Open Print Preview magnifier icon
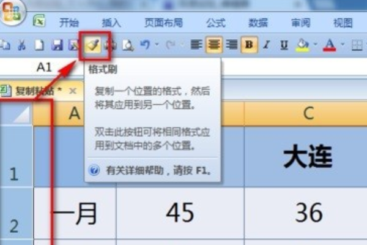 (128, 45)
